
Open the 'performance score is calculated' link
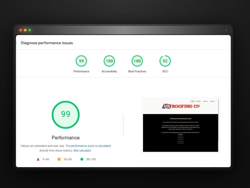pyautogui.click(x=91, y=146)
